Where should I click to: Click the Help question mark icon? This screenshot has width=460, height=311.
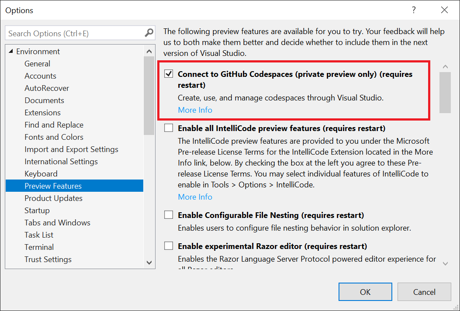pyautogui.click(x=413, y=10)
